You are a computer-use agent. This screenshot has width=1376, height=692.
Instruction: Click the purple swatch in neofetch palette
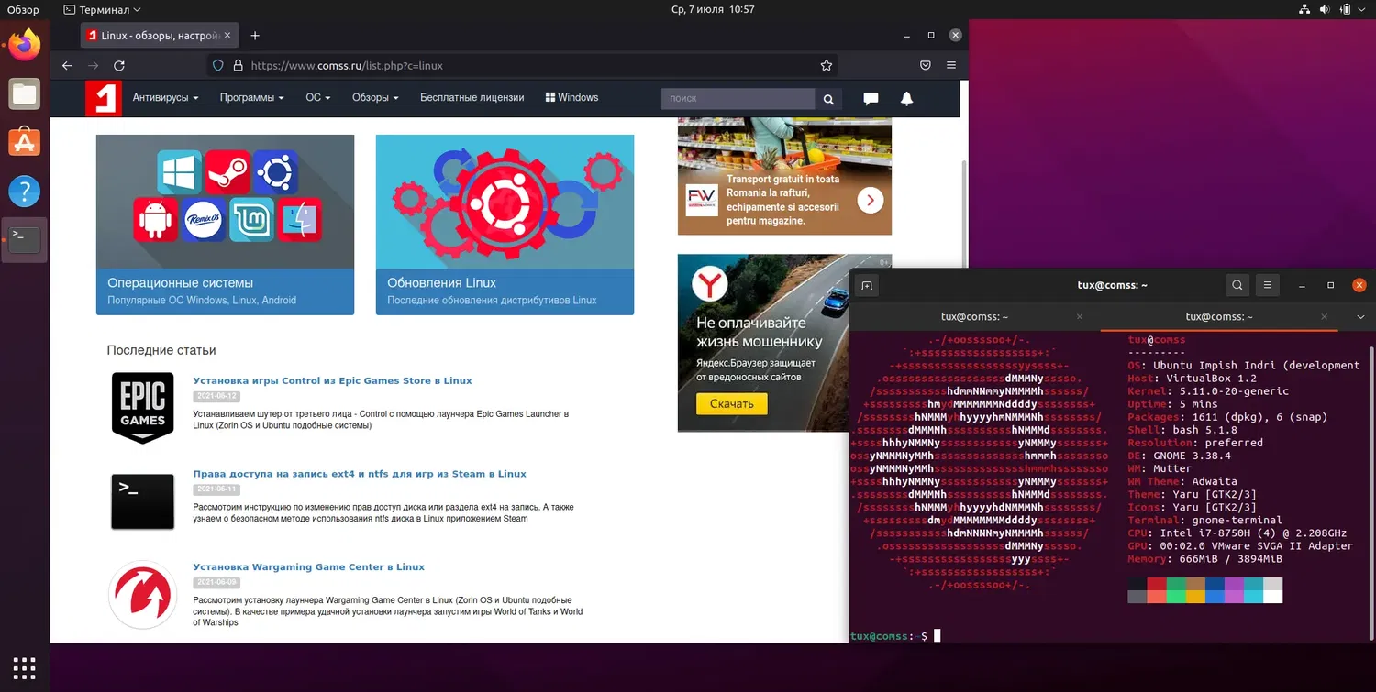1234,584
